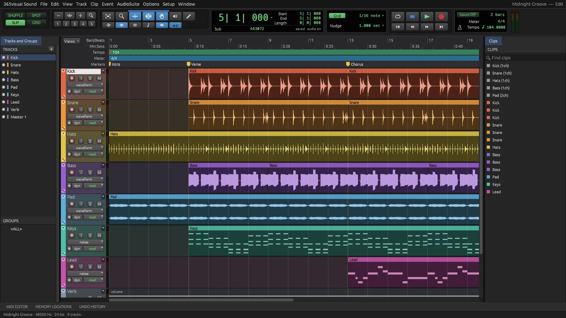Click the fast forward transport button
The width and height of the screenshot is (566, 318).
coord(427,26)
